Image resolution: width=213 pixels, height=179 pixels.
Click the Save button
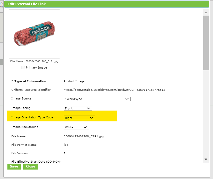click(14, 166)
